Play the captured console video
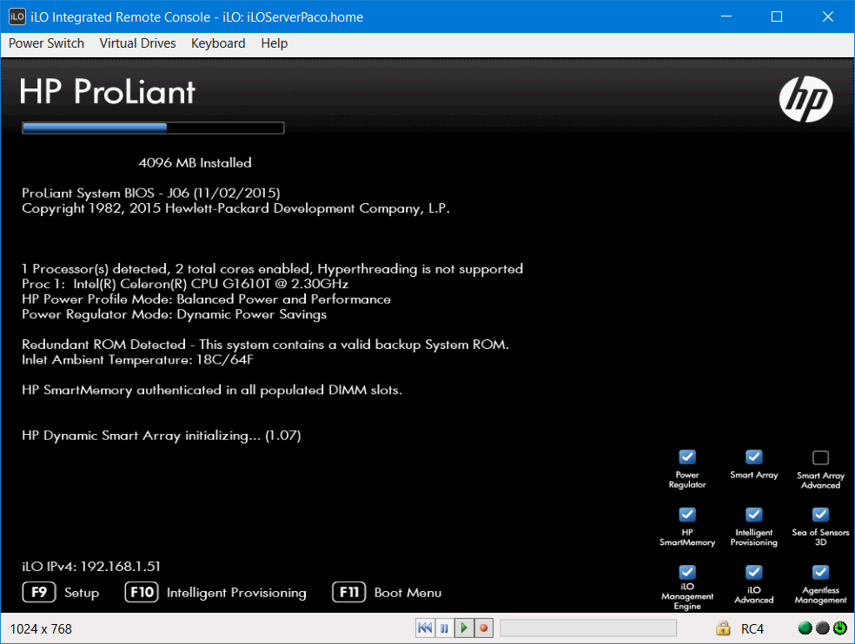Image resolution: width=855 pixels, height=644 pixels. (464, 628)
